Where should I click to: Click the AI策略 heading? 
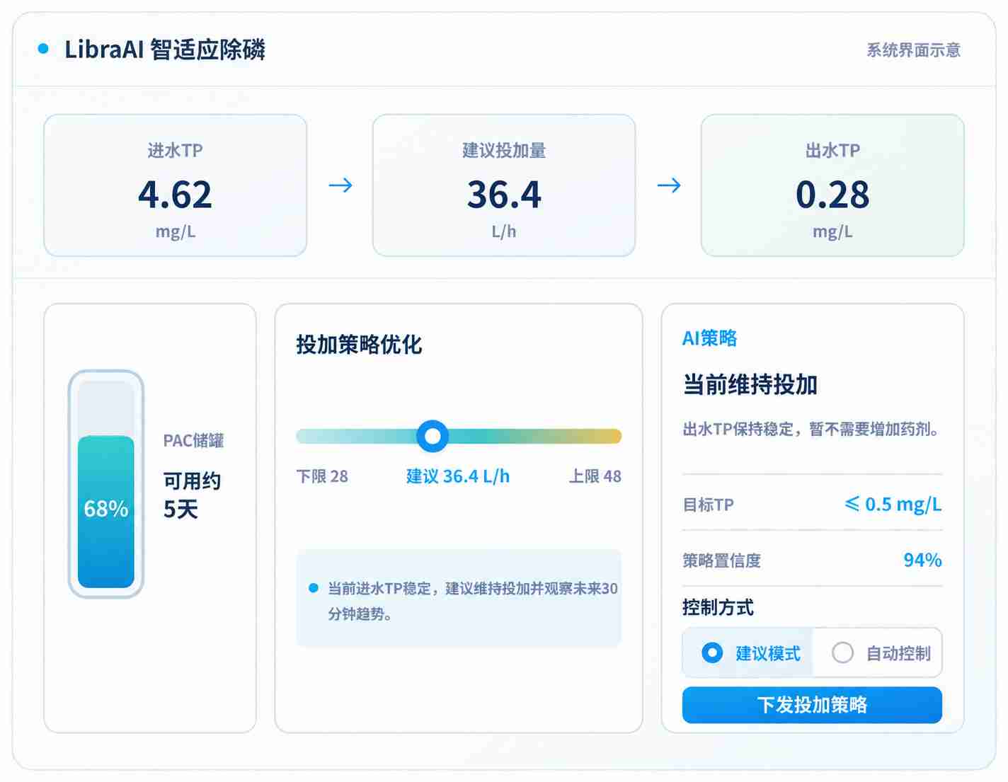tap(709, 338)
